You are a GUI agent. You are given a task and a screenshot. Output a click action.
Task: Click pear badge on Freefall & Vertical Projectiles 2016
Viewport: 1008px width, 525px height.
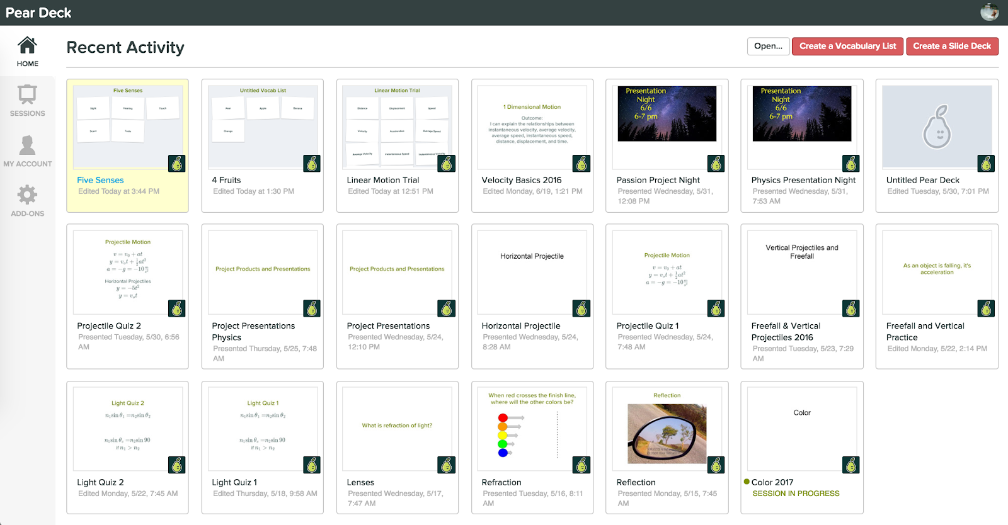(851, 308)
